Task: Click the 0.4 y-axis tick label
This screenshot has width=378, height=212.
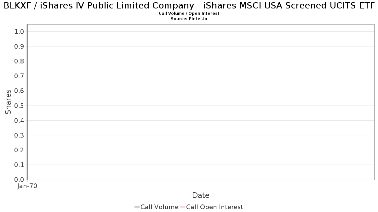Action: coord(19,121)
